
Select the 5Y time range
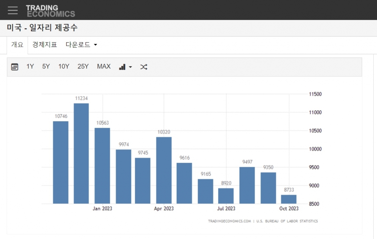46,67
